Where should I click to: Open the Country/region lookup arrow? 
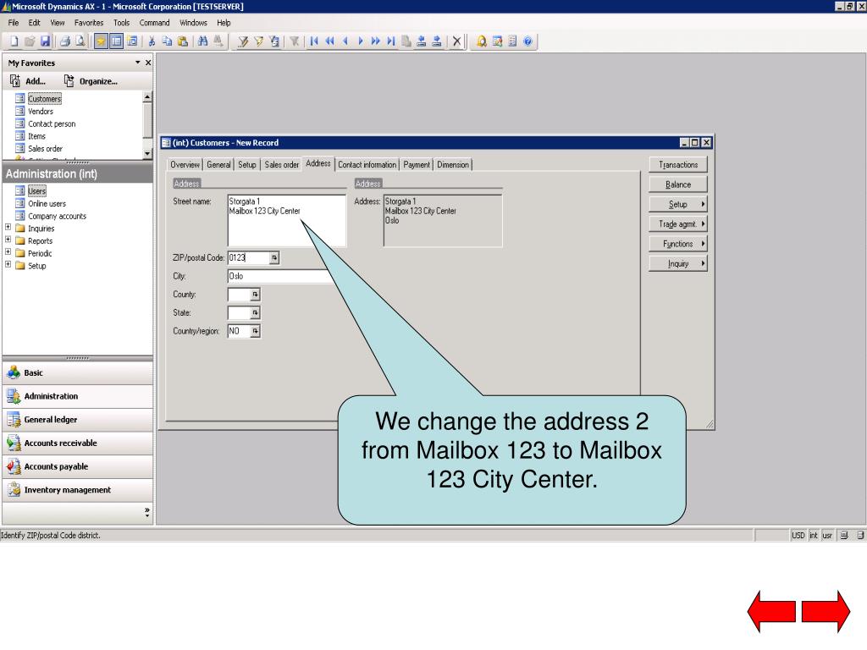[255, 331]
